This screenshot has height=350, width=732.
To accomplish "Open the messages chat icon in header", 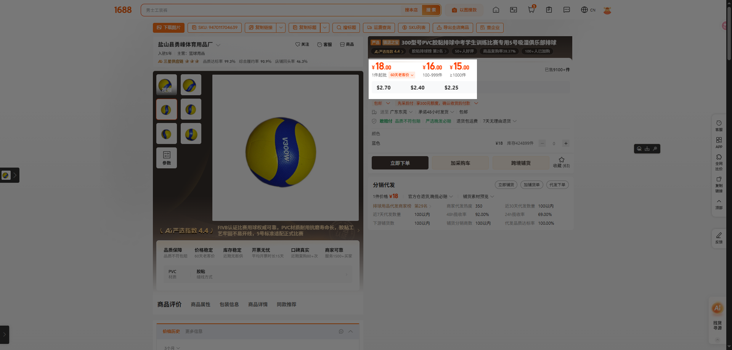I will 567,10.
